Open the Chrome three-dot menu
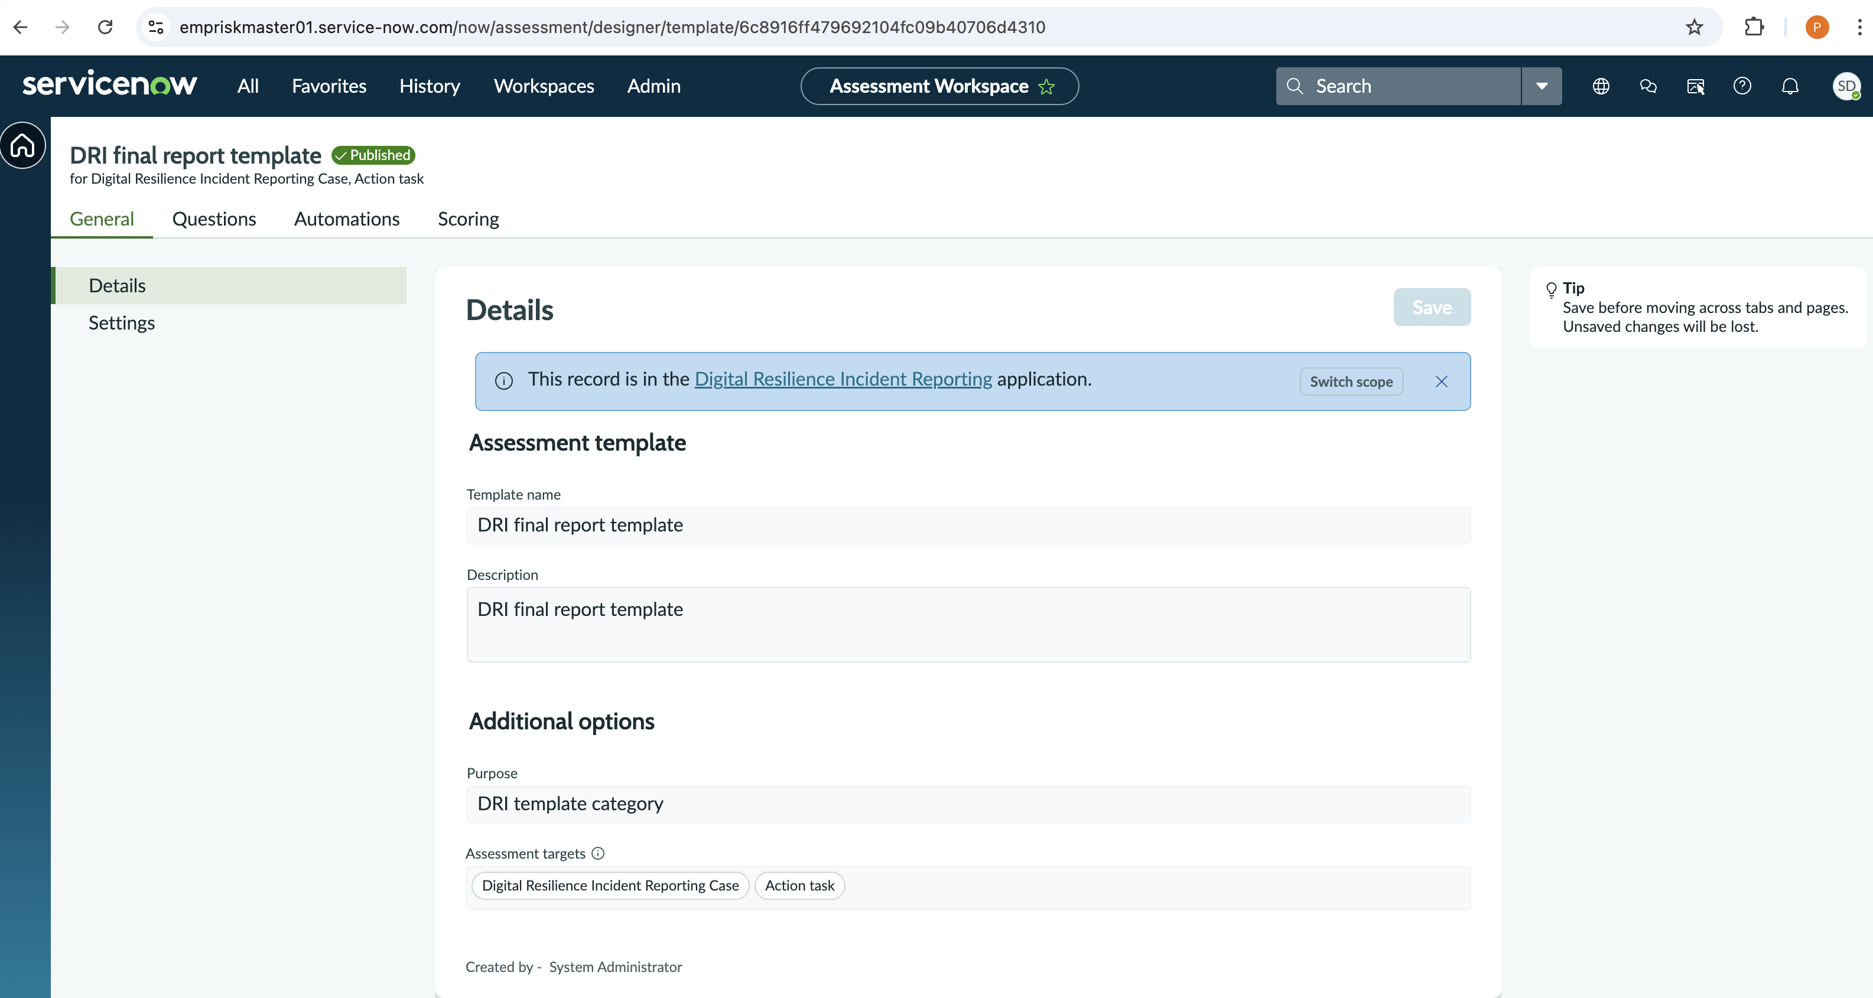This screenshot has width=1873, height=998. pyautogui.click(x=1859, y=27)
